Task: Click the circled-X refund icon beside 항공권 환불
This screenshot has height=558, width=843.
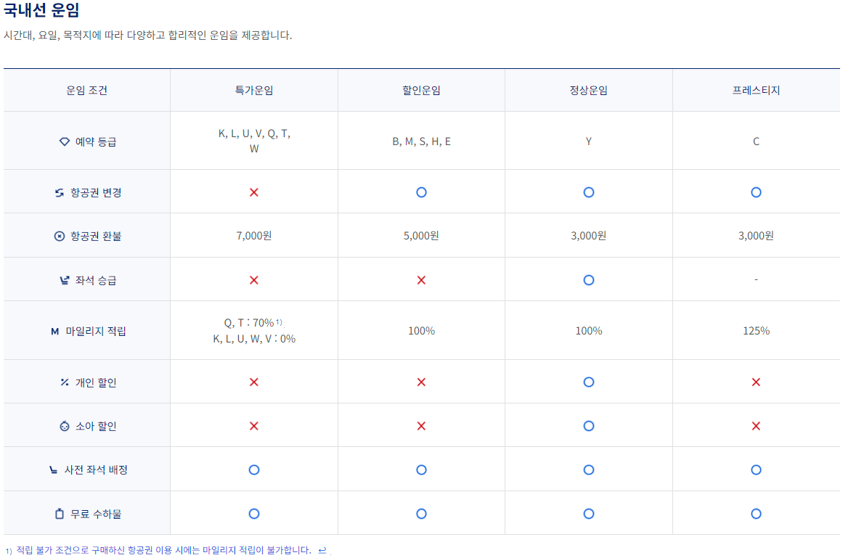Action: tap(58, 235)
